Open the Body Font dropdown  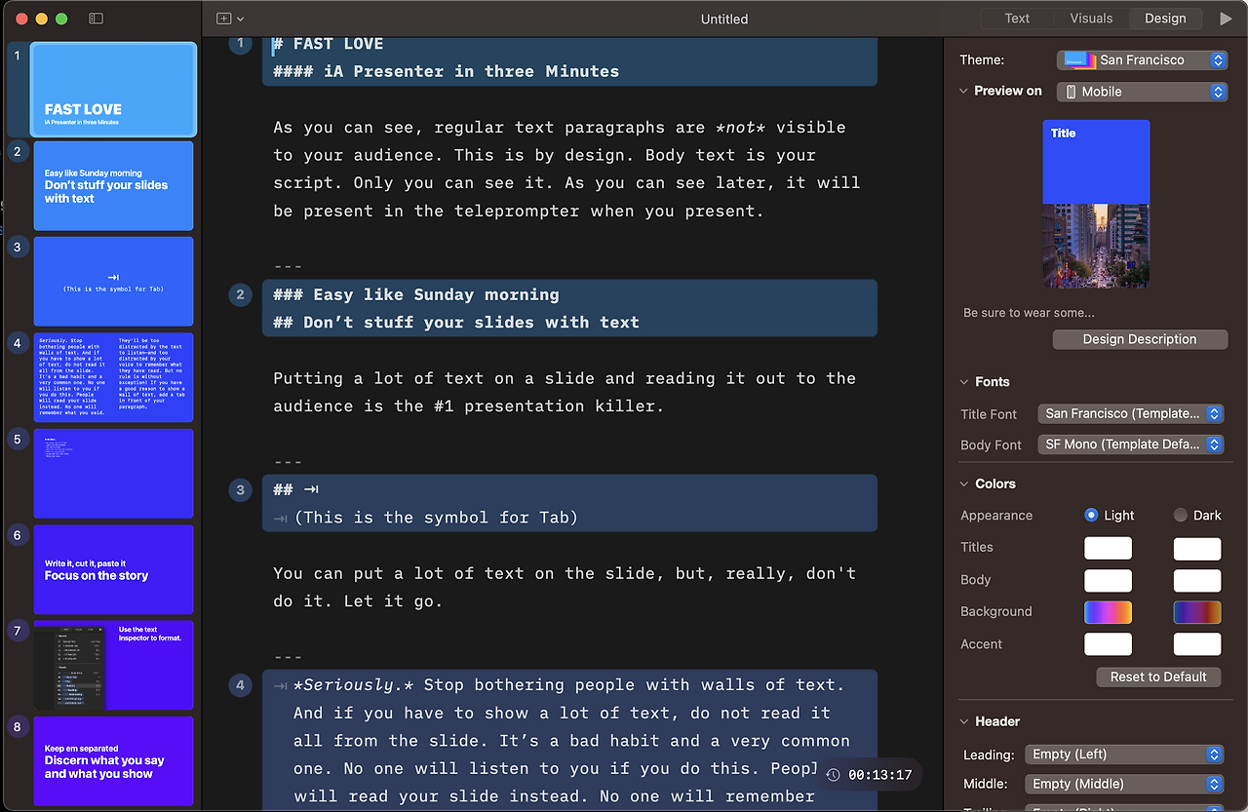1131,445
